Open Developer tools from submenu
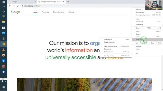The width and height of the screenshot is (163, 91). [x=116, y=56]
